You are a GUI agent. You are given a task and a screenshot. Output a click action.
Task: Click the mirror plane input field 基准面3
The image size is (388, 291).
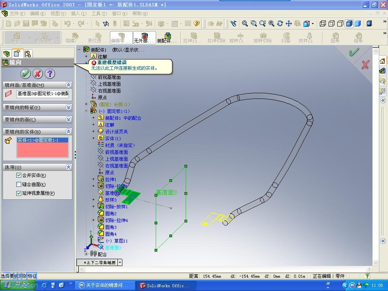click(43, 94)
